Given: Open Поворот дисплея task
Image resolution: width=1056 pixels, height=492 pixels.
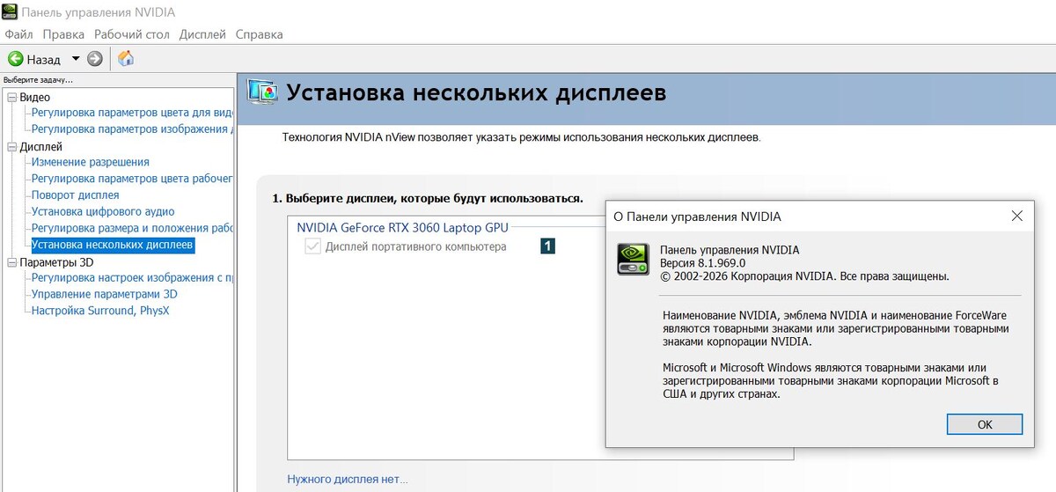Looking at the screenshot, I should click(x=76, y=195).
